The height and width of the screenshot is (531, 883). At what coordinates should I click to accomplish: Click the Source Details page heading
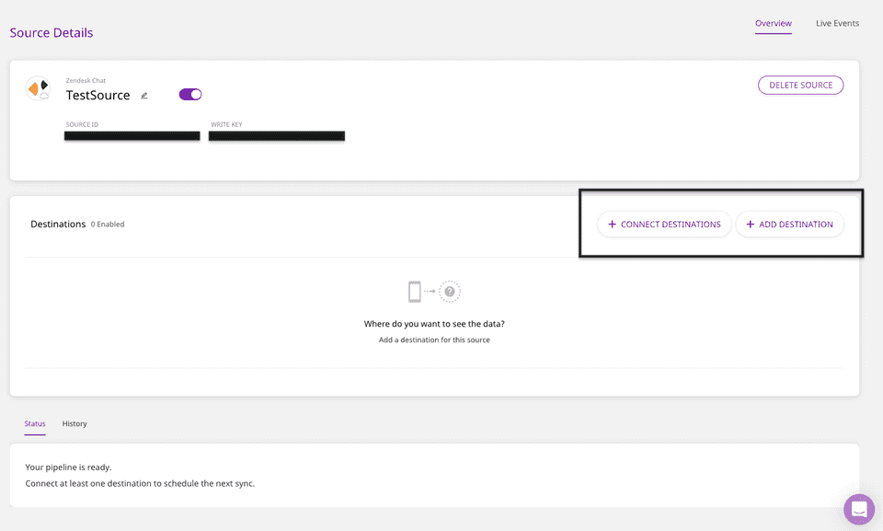[52, 33]
